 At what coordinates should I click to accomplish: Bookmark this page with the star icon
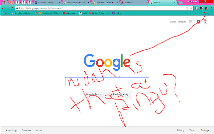191,8
